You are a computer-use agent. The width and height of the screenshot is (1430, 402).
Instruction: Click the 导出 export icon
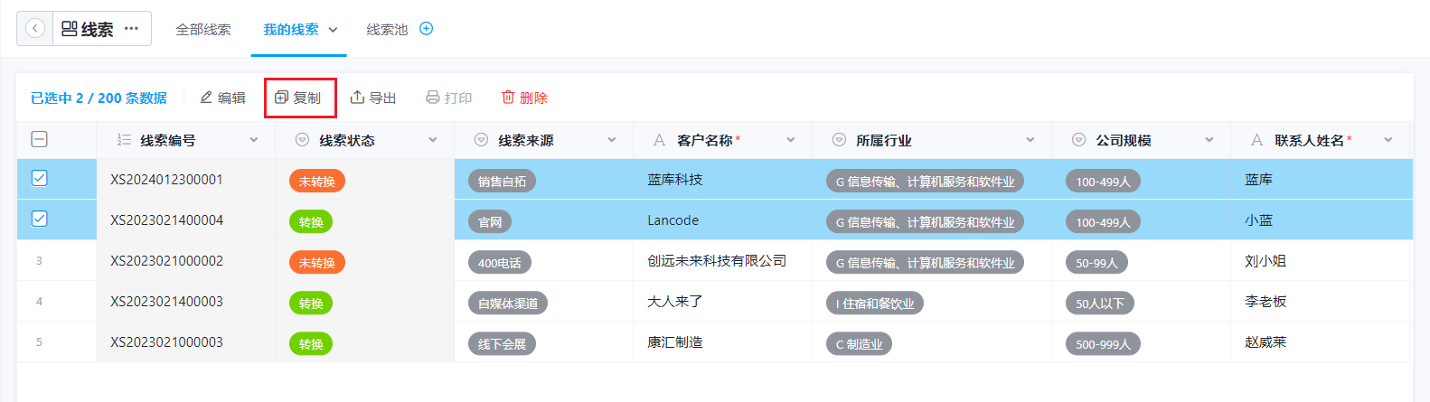[x=357, y=98]
